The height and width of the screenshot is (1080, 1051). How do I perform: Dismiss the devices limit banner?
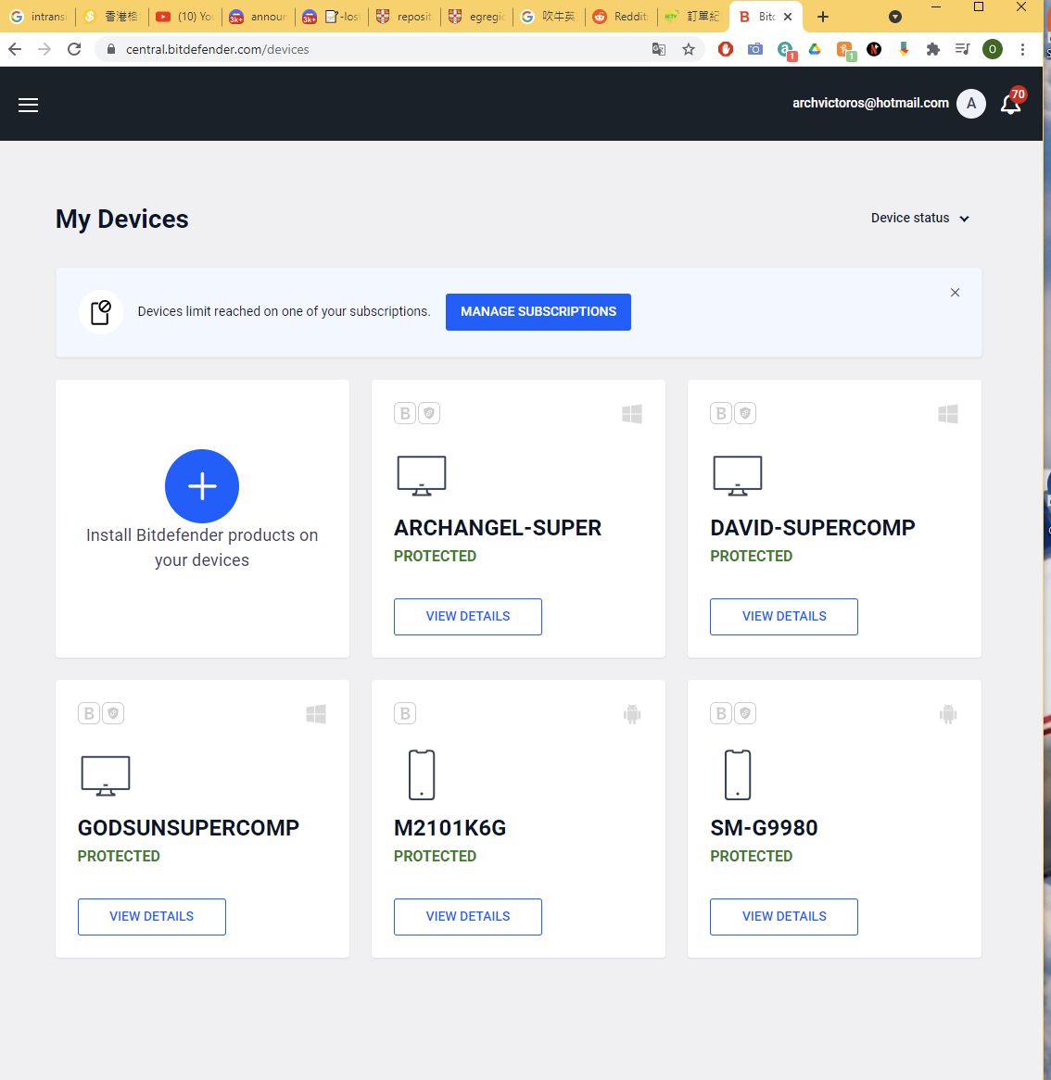click(956, 293)
